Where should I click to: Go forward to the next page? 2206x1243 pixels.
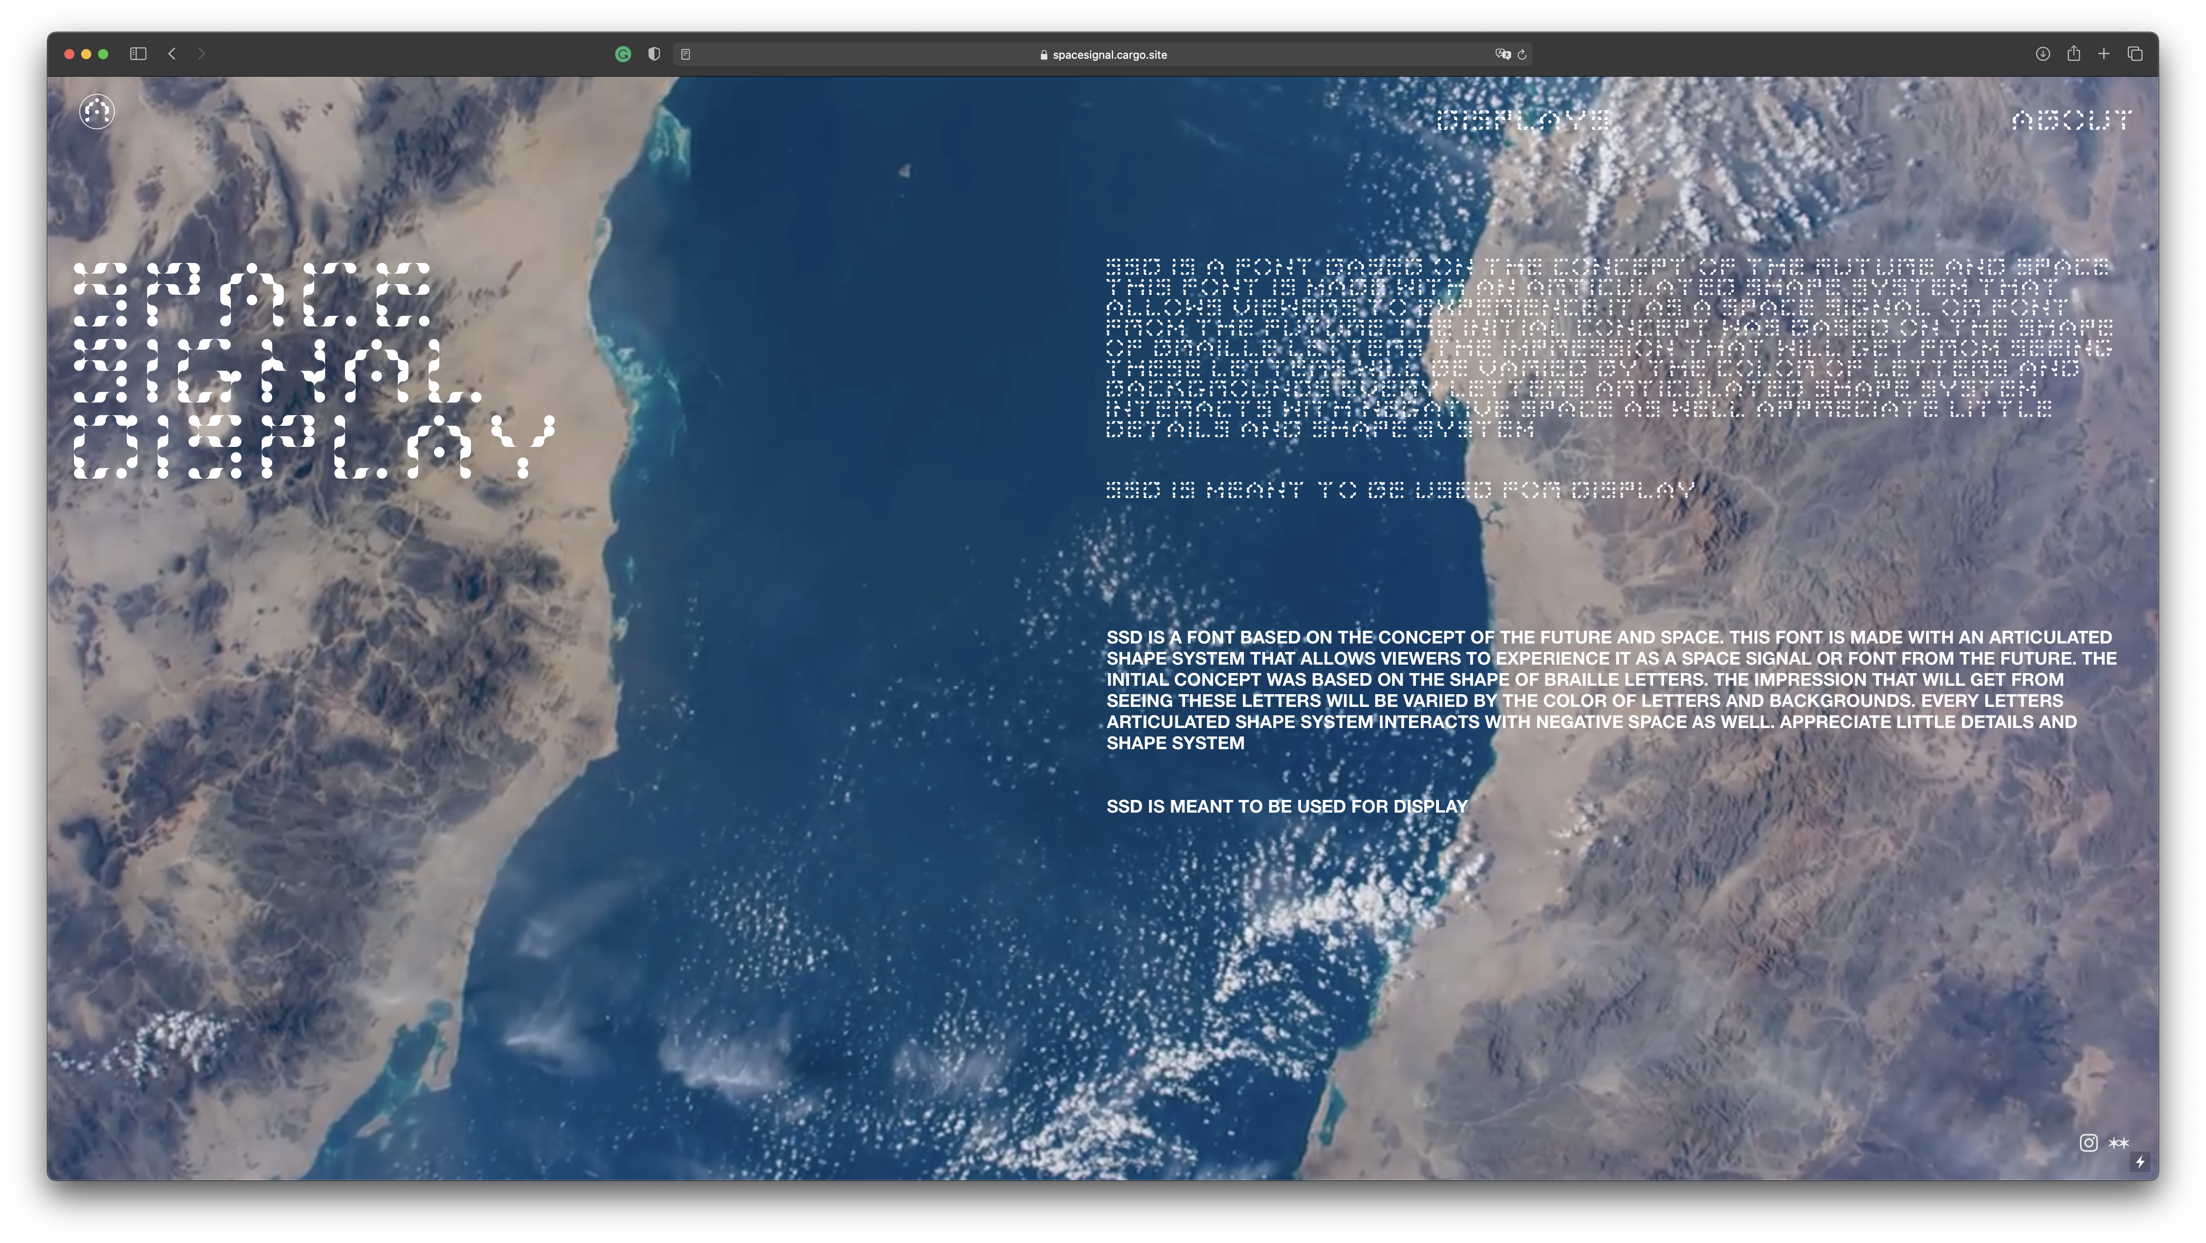click(201, 54)
